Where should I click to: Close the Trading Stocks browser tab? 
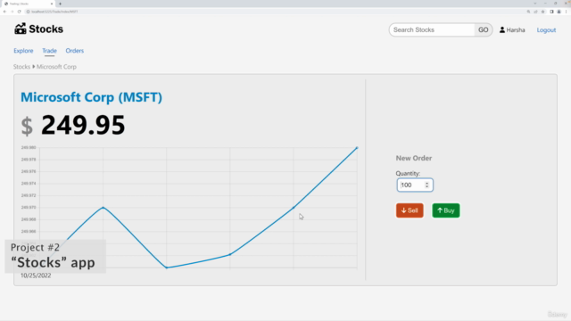52,4
